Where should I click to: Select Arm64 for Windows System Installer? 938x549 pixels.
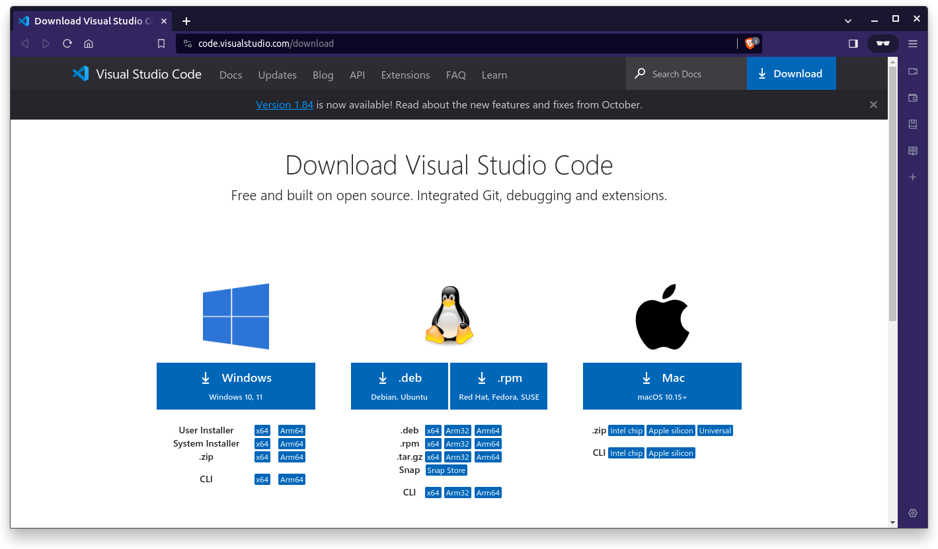(x=292, y=444)
